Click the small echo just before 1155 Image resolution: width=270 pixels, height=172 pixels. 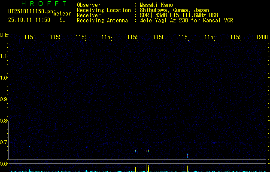(135, 151)
